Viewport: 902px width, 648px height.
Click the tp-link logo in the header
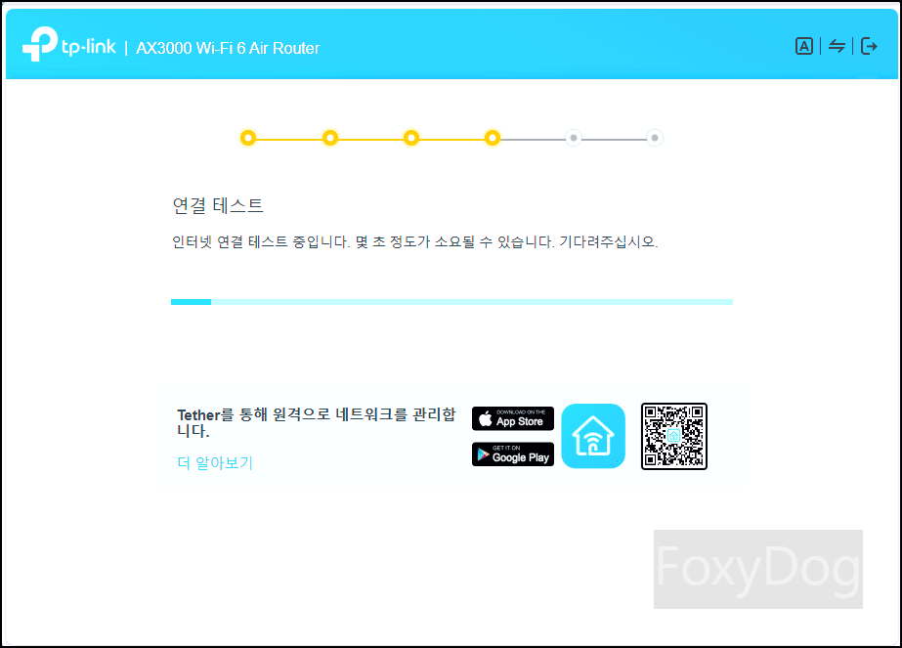69,44
